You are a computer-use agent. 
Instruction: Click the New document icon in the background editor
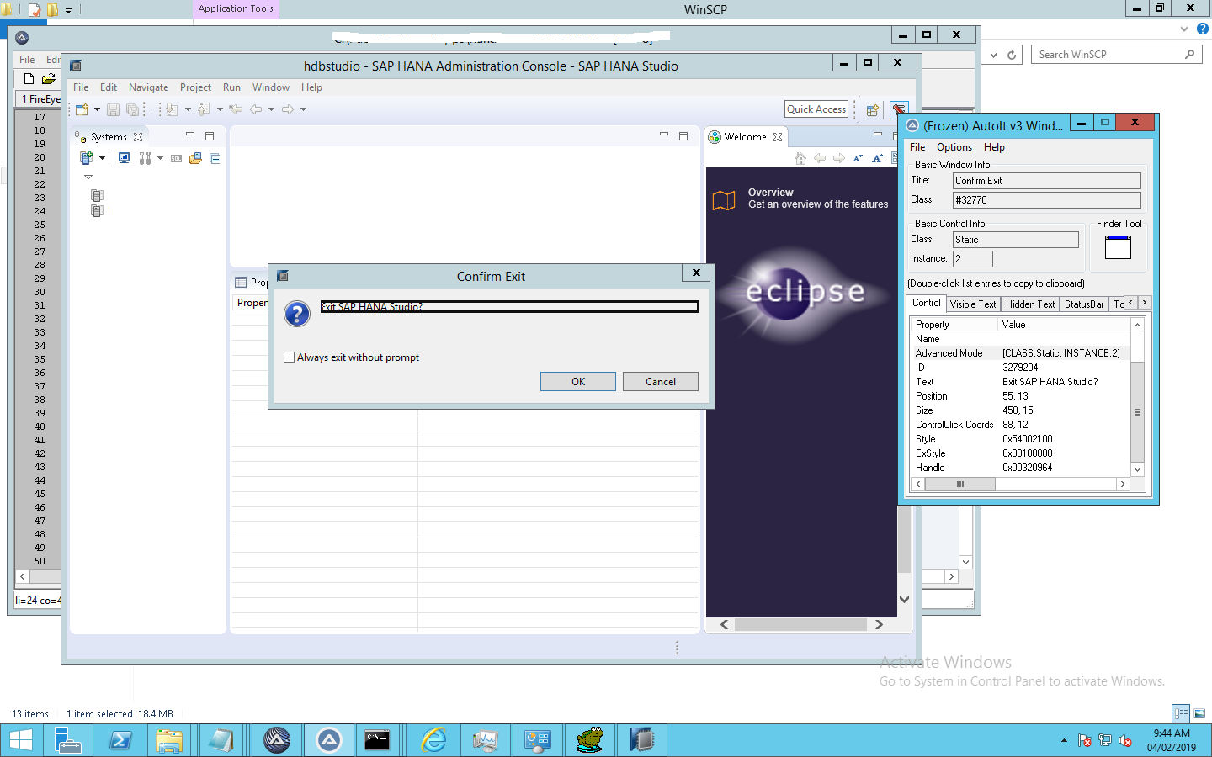tap(29, 78)
